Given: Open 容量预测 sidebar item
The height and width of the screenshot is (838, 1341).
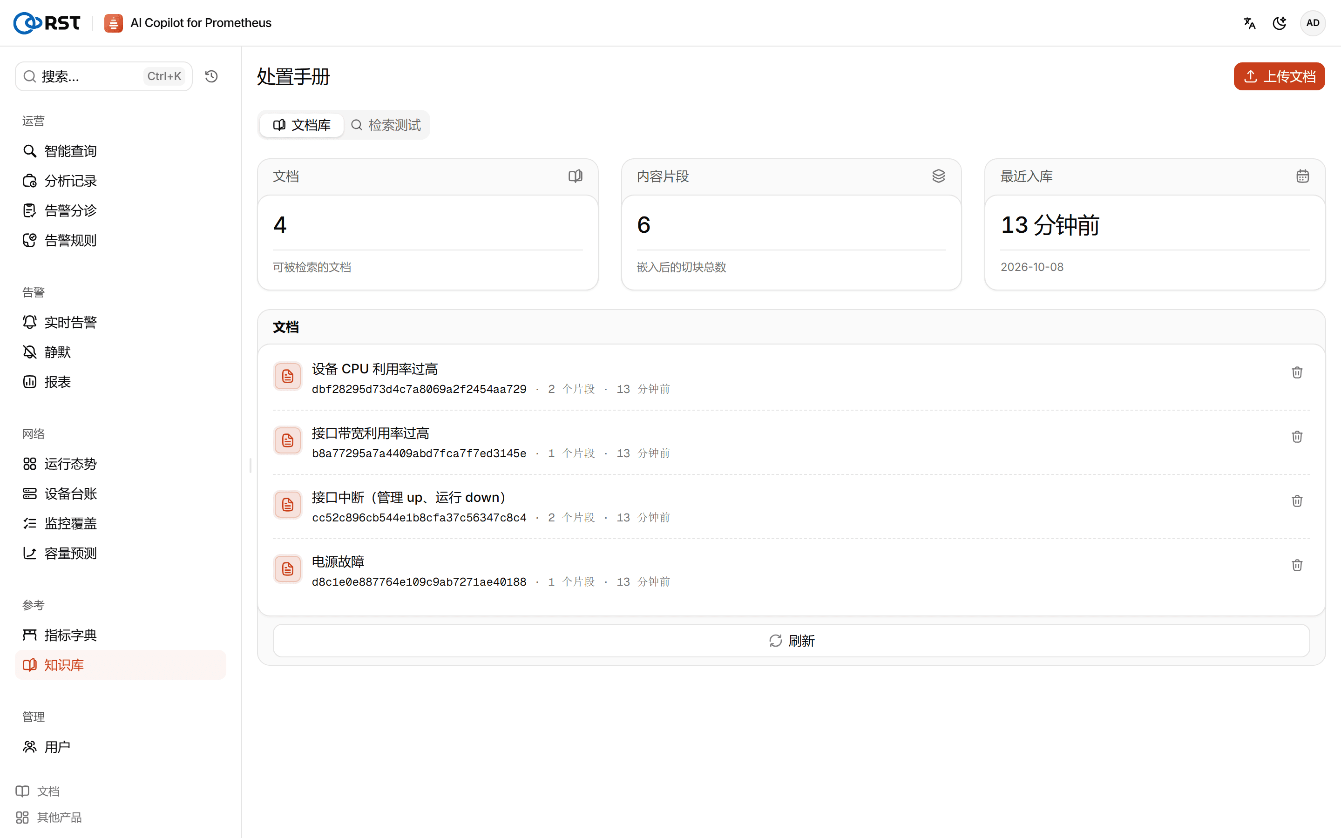Looking at the screenshot, I should tap(120, 554).
